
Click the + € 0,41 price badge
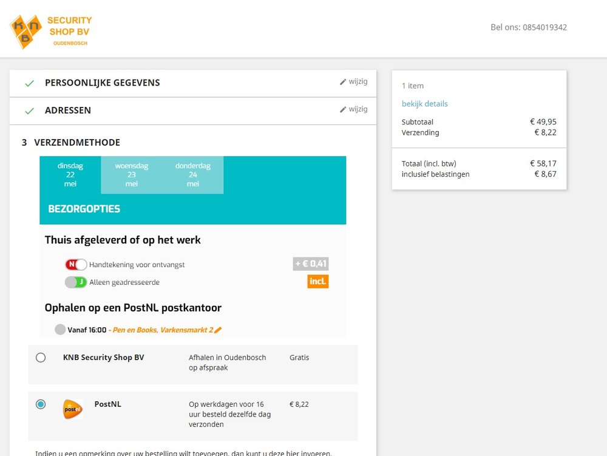click(x=311, y=264)
